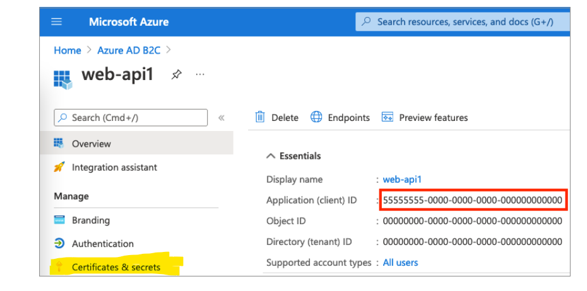Click the key icon for Certificates & secrets

[x=59, y=267]
